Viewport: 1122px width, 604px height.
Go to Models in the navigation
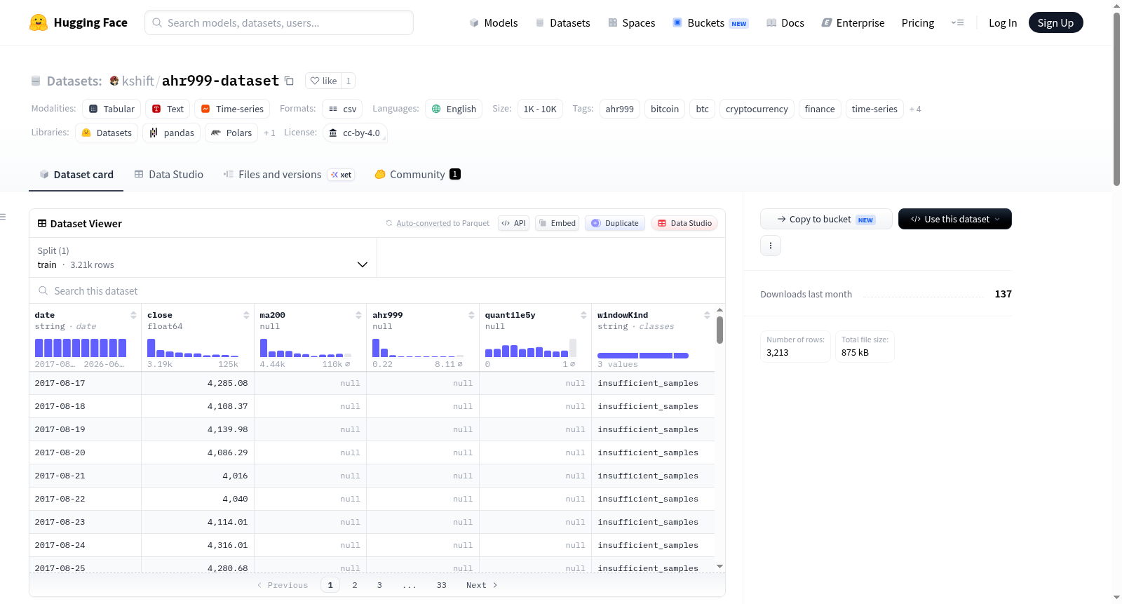[x=494, y=23]
